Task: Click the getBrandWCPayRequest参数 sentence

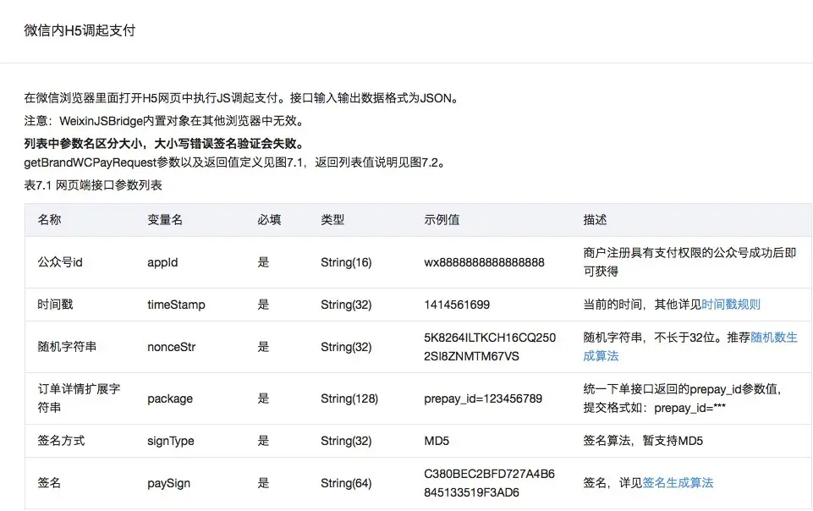Action: (x=235, y=162)
